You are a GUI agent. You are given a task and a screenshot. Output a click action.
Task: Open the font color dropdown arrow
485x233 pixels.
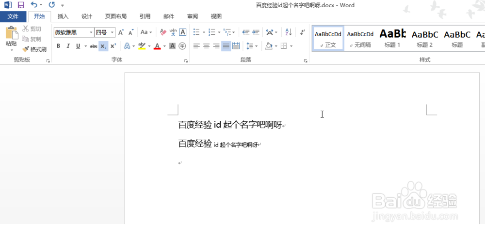[x=164, y=46]
